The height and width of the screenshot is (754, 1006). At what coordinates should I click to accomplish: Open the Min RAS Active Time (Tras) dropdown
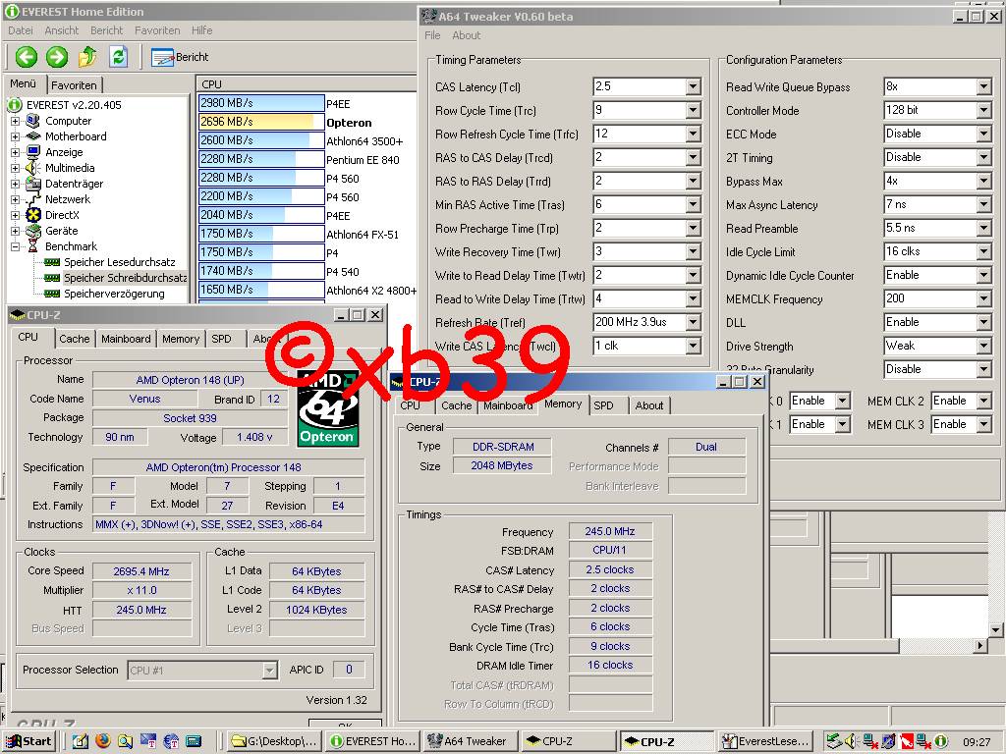tap(693, 204)
